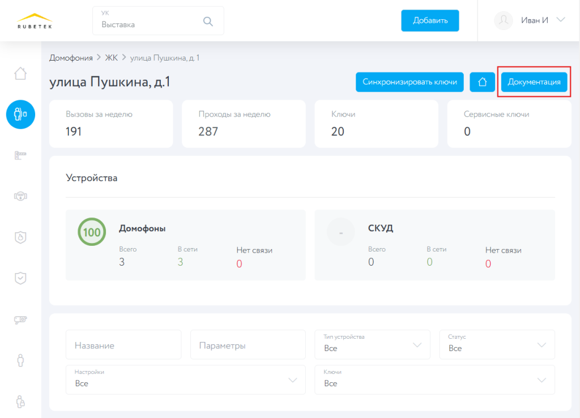
Task: Focus the Название input field
Action: pyautogui.click(x=123, y=345)
